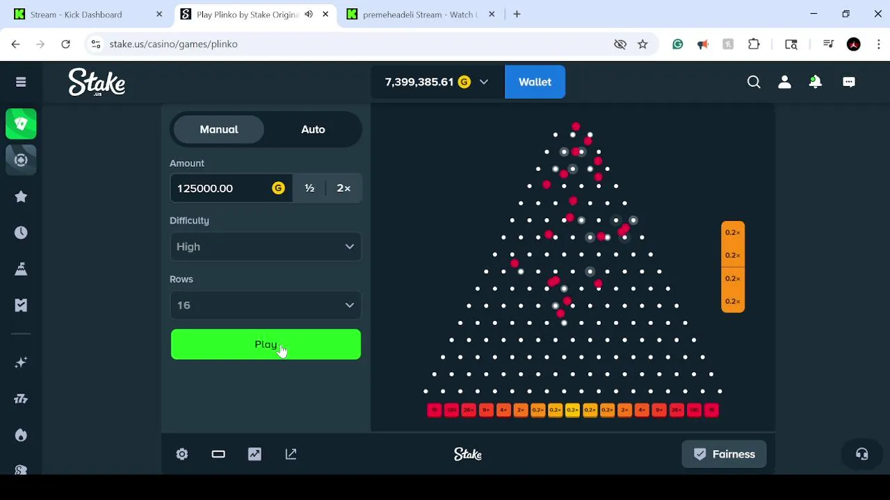Open the Chrome profile avatar
Screen dimensions: 890x500
tap(854, 44)
